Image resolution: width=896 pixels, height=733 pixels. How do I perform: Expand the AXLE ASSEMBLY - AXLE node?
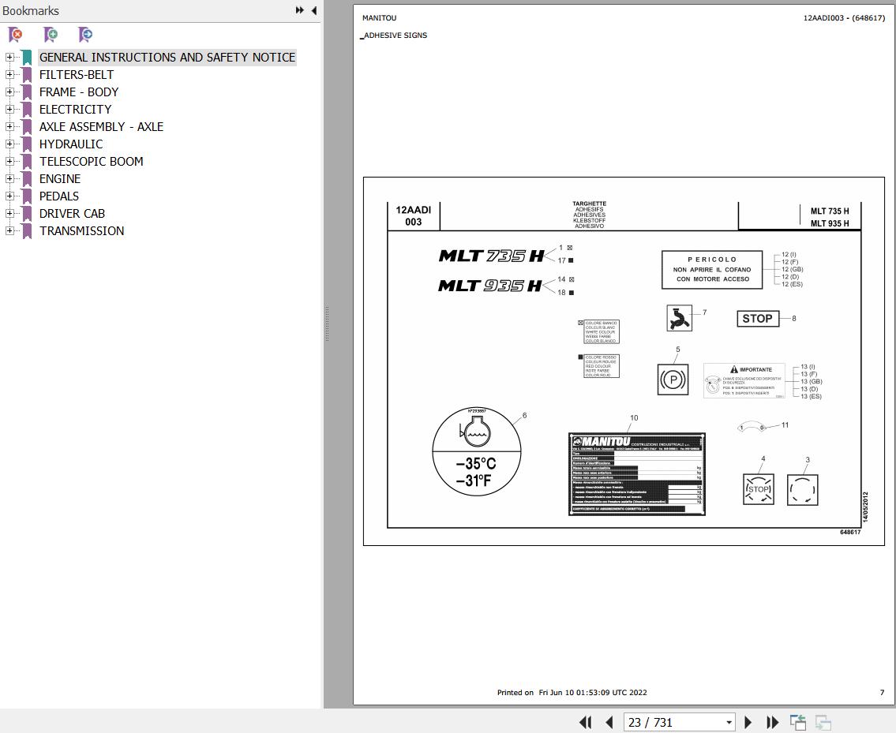pyautogui.click(x=9, y=126)
